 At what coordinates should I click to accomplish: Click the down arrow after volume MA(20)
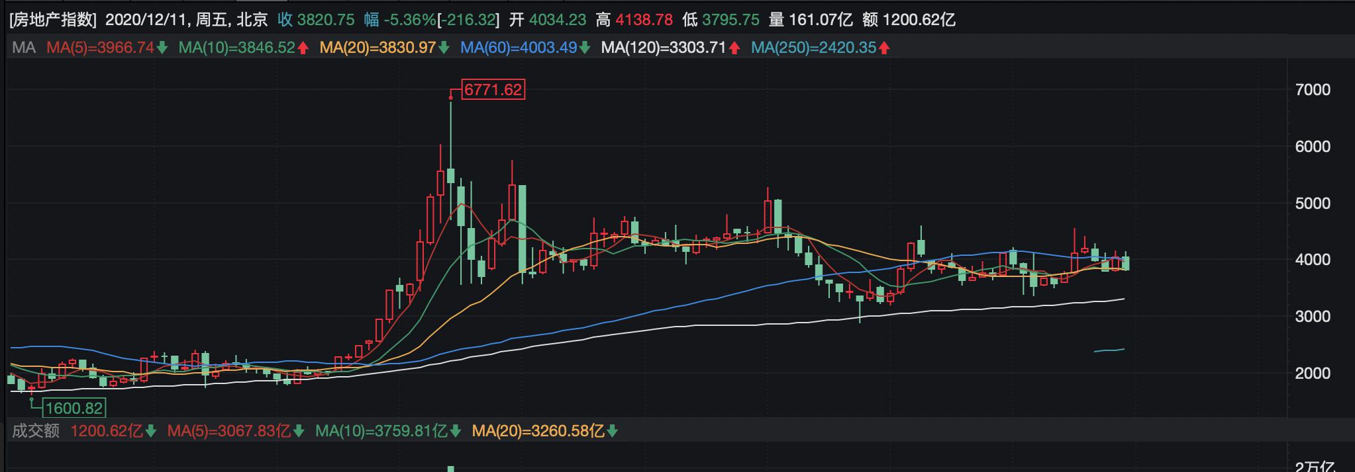tap(613, 431)
